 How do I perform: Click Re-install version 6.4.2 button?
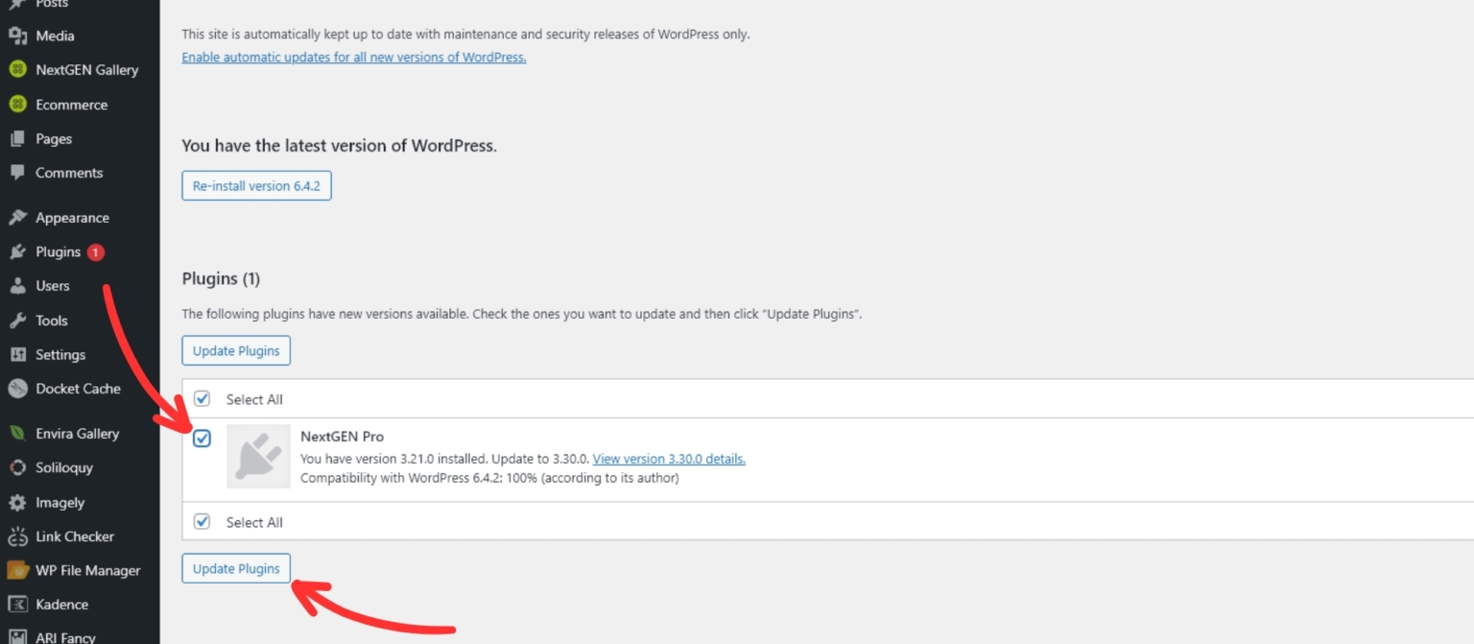tap(256, 185)
